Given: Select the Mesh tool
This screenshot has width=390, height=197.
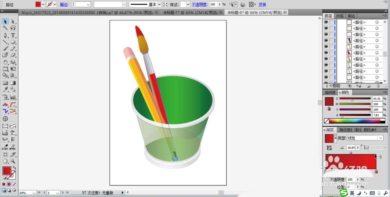Looking at the screenshot, I should click(x=5, y=83).
